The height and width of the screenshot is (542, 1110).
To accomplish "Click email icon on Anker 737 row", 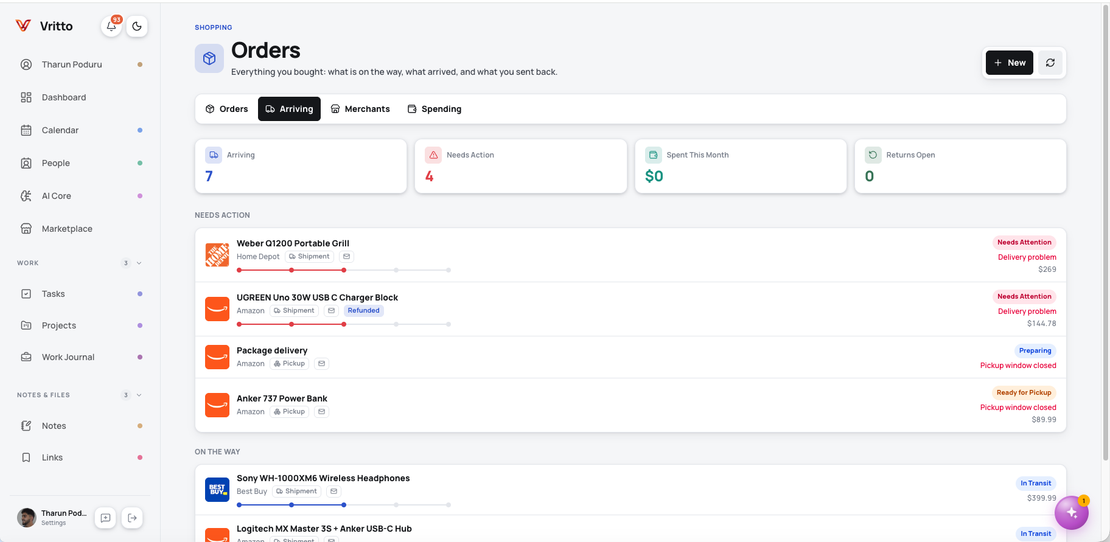I will 321,412.
